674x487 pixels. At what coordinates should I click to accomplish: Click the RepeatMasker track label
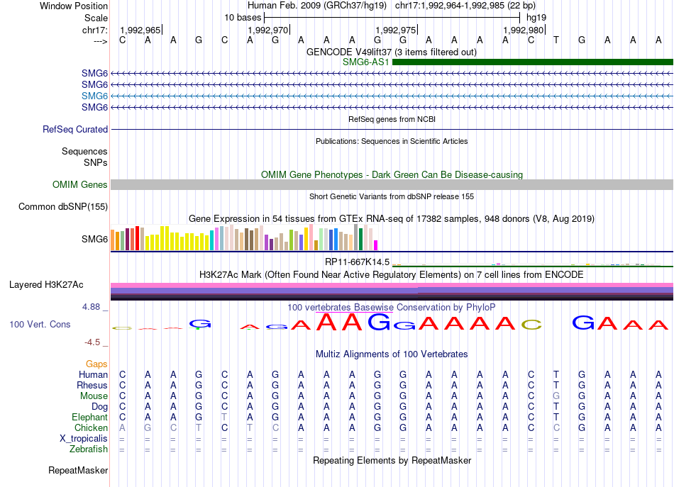click(x=78, y=470)
